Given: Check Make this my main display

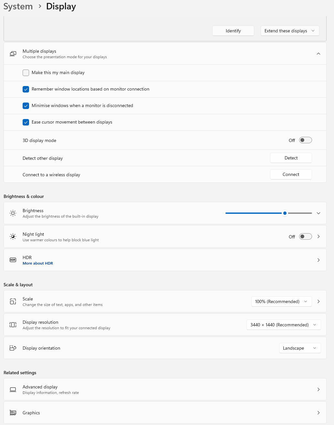Looking at the screenshot, I should [26, 73].
